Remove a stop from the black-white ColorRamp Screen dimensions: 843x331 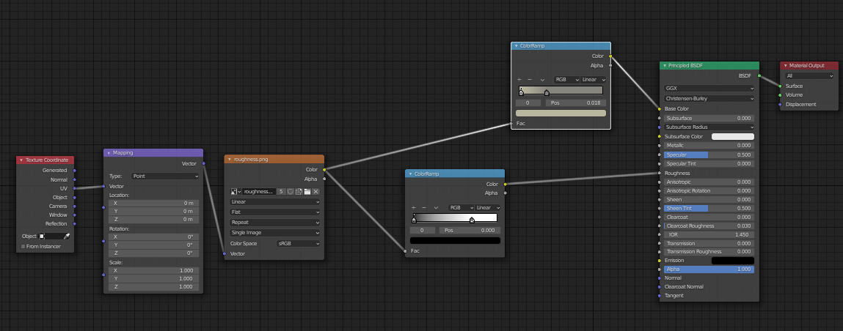[x=424, y=208]
